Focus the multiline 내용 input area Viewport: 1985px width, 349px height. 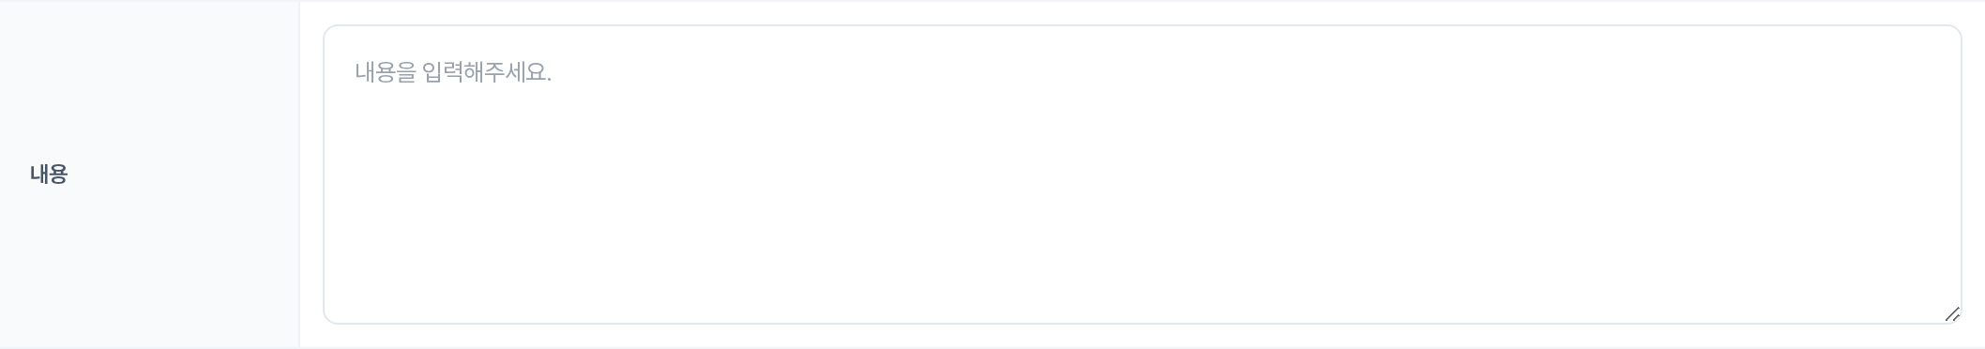tap(1142, 174)
